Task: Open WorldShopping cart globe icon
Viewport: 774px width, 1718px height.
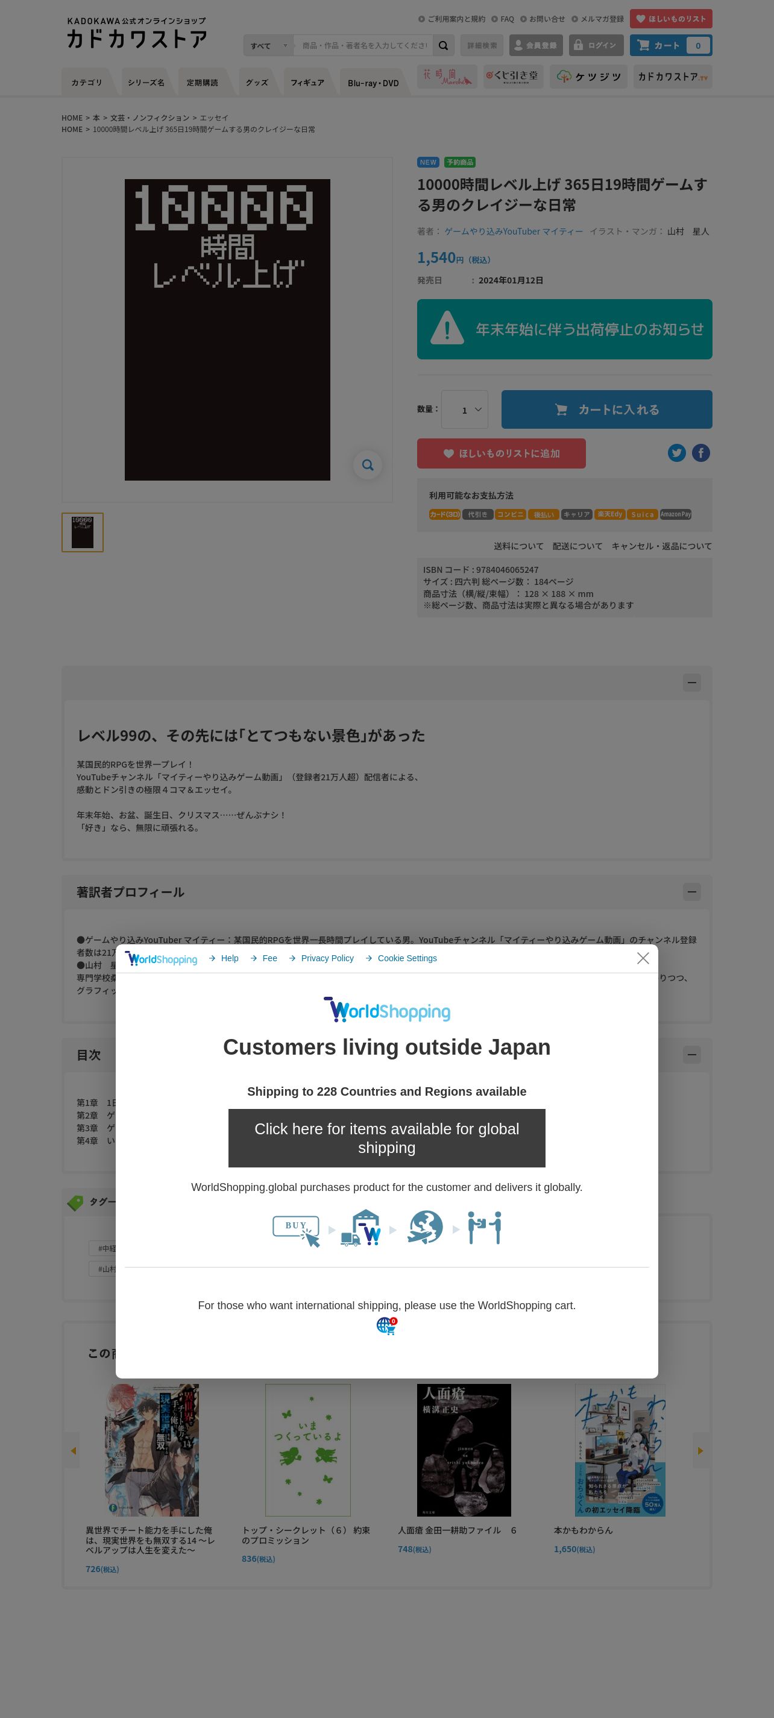Action: (386, 1326)
